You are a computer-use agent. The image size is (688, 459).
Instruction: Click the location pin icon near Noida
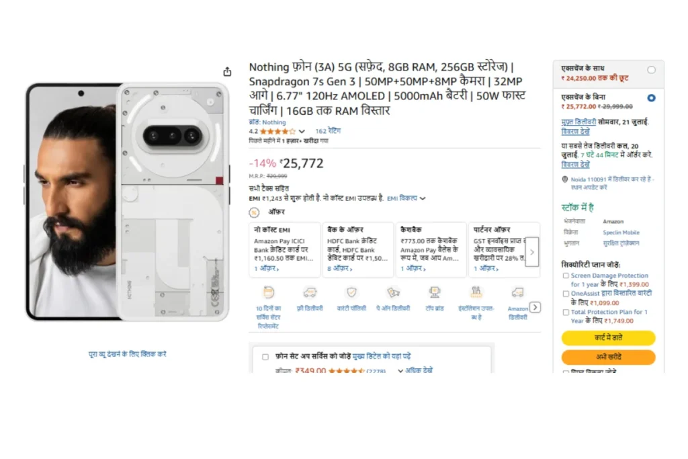[x=565, y=179]
